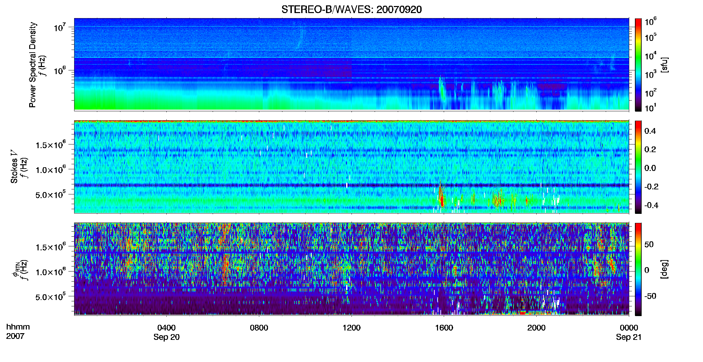Select the 10^2 color bar label
Screen dimensions: 703x362
tap(650, 93)
